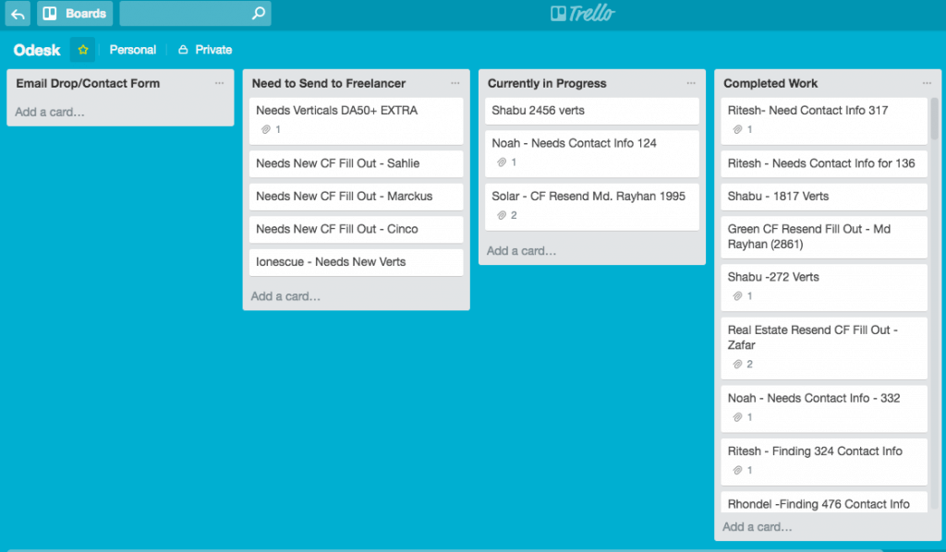The width and height of the screenshot is (946, 552).
Task: Click the Completed Work list title
Action: (x=770, y=83)
